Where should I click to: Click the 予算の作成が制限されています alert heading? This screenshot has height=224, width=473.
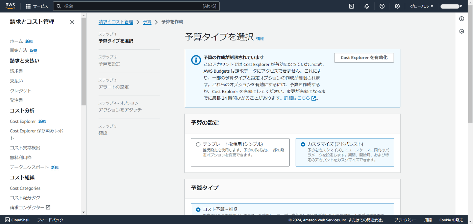coord(233,57)
